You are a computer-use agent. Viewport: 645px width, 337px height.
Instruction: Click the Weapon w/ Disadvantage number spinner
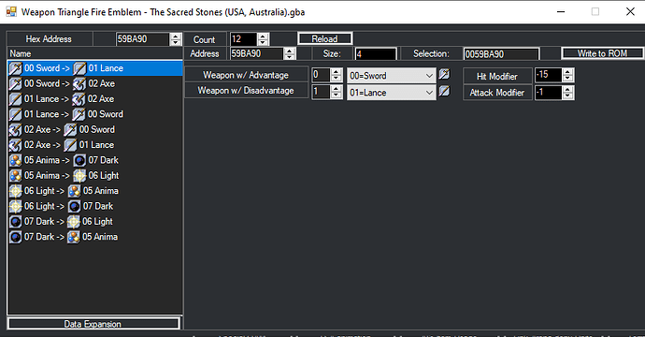(337, 92)
